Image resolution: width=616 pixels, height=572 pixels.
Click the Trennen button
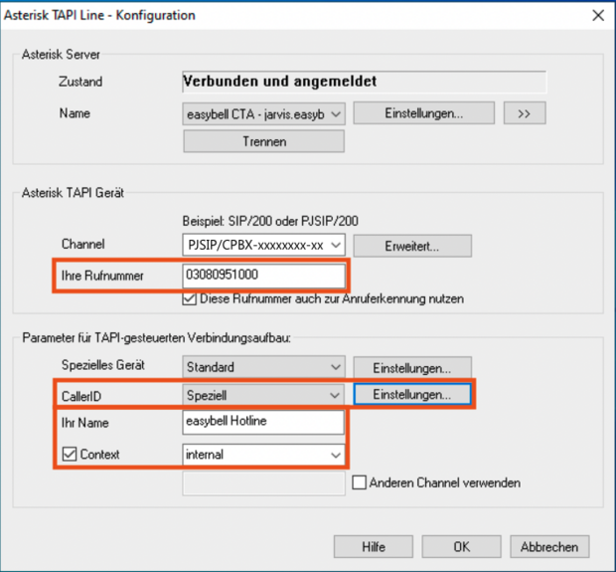tap(263, 141)
